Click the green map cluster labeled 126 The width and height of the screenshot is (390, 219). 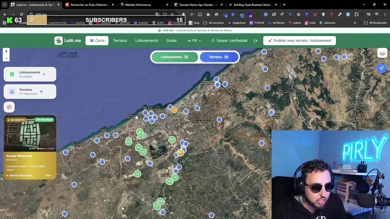coord(169,182)
